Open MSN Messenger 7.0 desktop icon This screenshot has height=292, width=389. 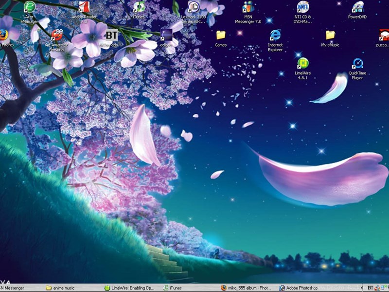pos(248,8)
